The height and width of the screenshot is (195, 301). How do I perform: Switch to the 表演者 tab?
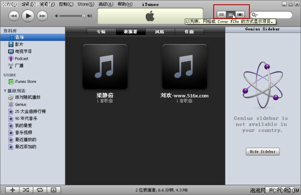131,32
